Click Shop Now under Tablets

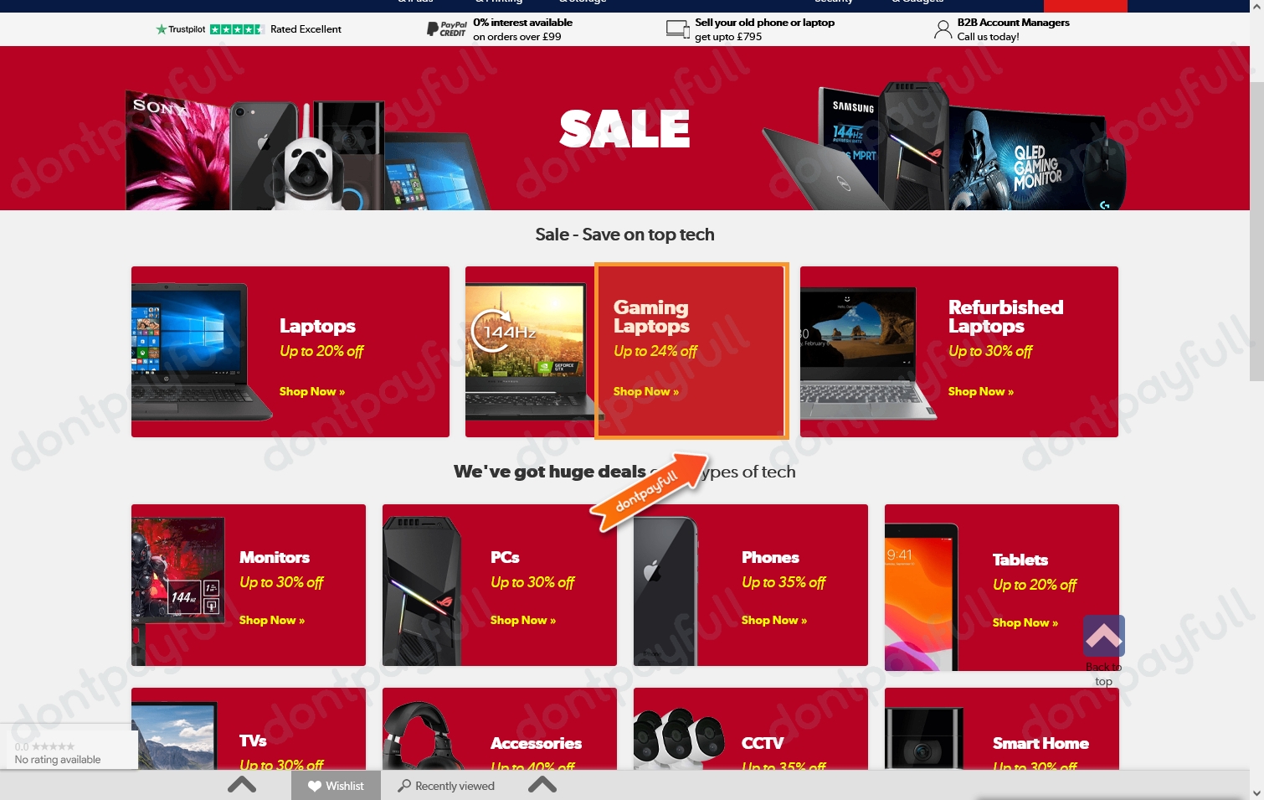(1025, 623)
